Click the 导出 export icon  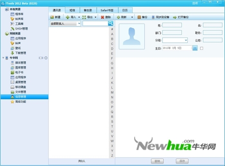[x=84, y=17]
